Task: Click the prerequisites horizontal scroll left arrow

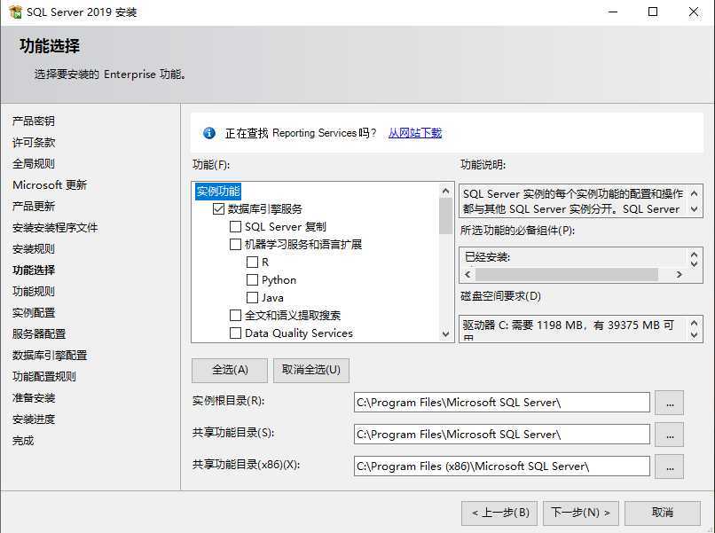Action: point(467,274)
